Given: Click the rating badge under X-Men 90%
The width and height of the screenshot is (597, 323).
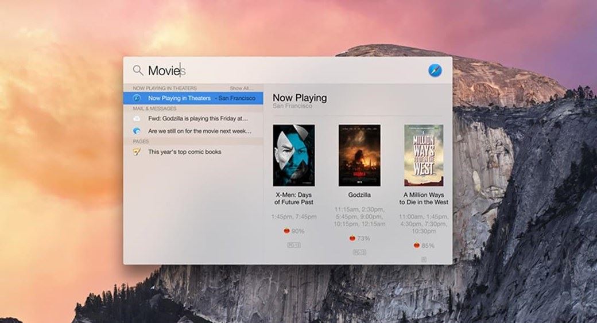Looking at the screenshot, I should coord(294,246).
